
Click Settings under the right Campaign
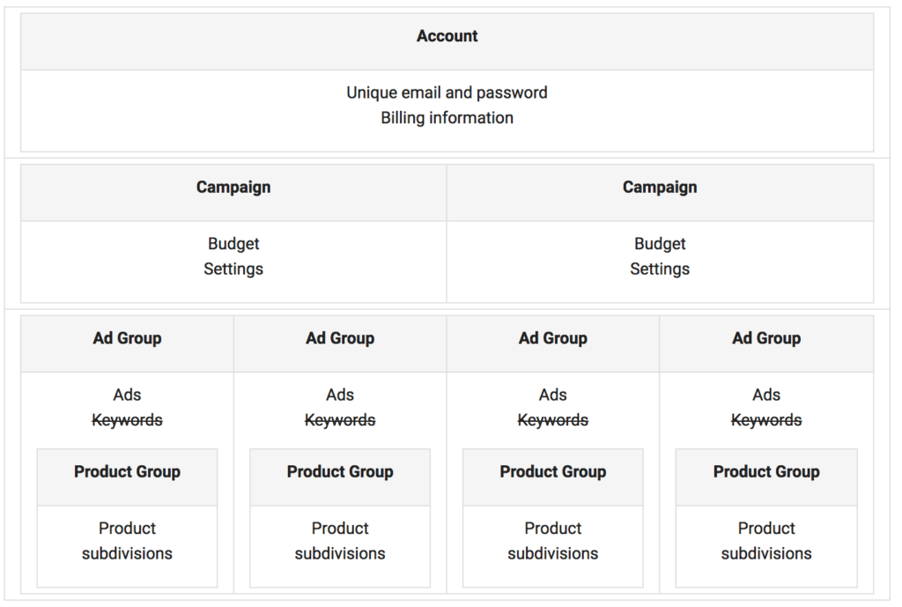click(660, 269)
